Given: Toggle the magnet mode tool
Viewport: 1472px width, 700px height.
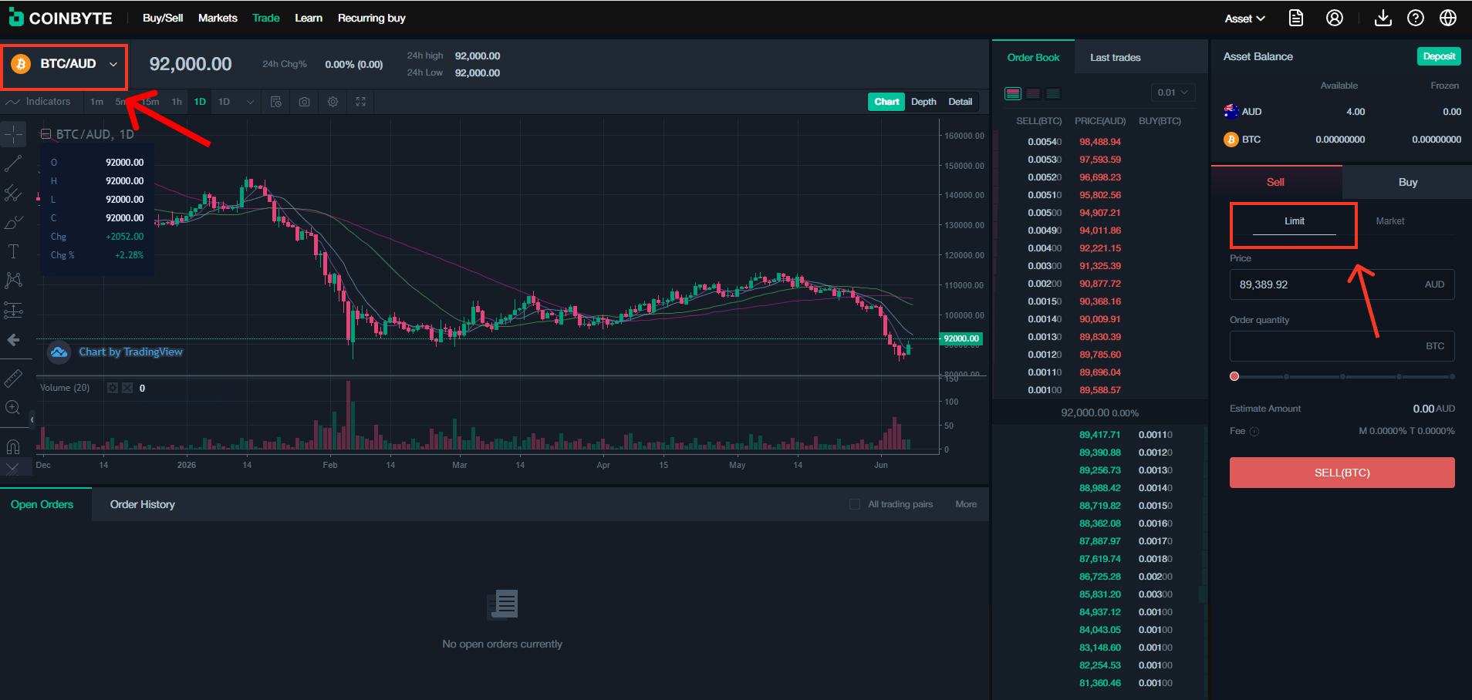Looking at the screenshot, I should pos(13,446).
